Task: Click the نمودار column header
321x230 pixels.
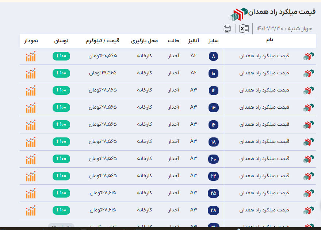Action: pos(31,41)
